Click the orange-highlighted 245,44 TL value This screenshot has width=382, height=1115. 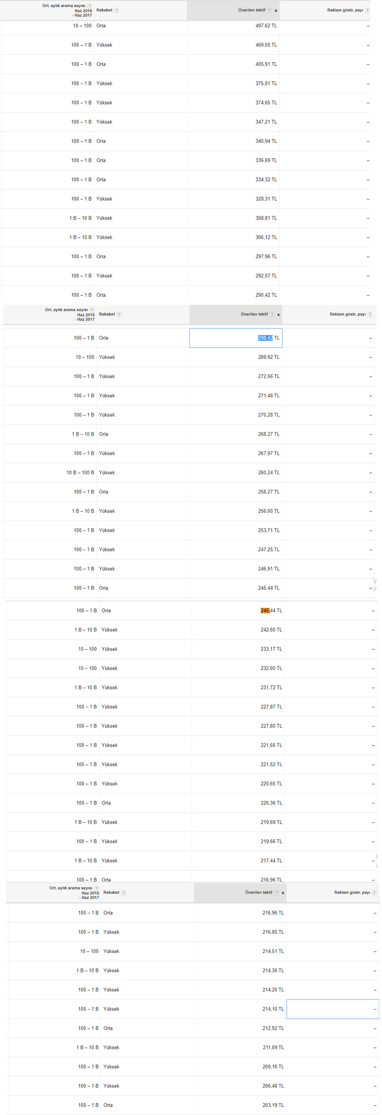click(x=271, y=611)
